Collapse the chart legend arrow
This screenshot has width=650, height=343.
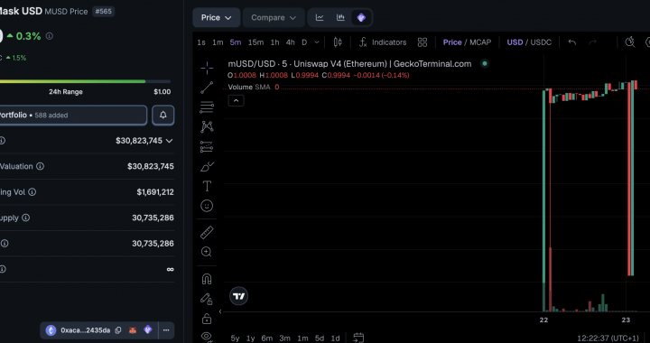click(x=236, y=101)
